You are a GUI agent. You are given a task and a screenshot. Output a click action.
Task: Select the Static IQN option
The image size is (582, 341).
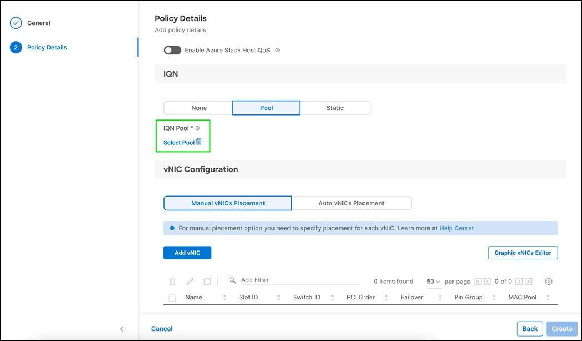coord(335,108)
